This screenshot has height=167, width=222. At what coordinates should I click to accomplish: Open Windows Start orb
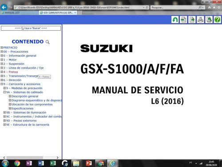coord(5,163)
